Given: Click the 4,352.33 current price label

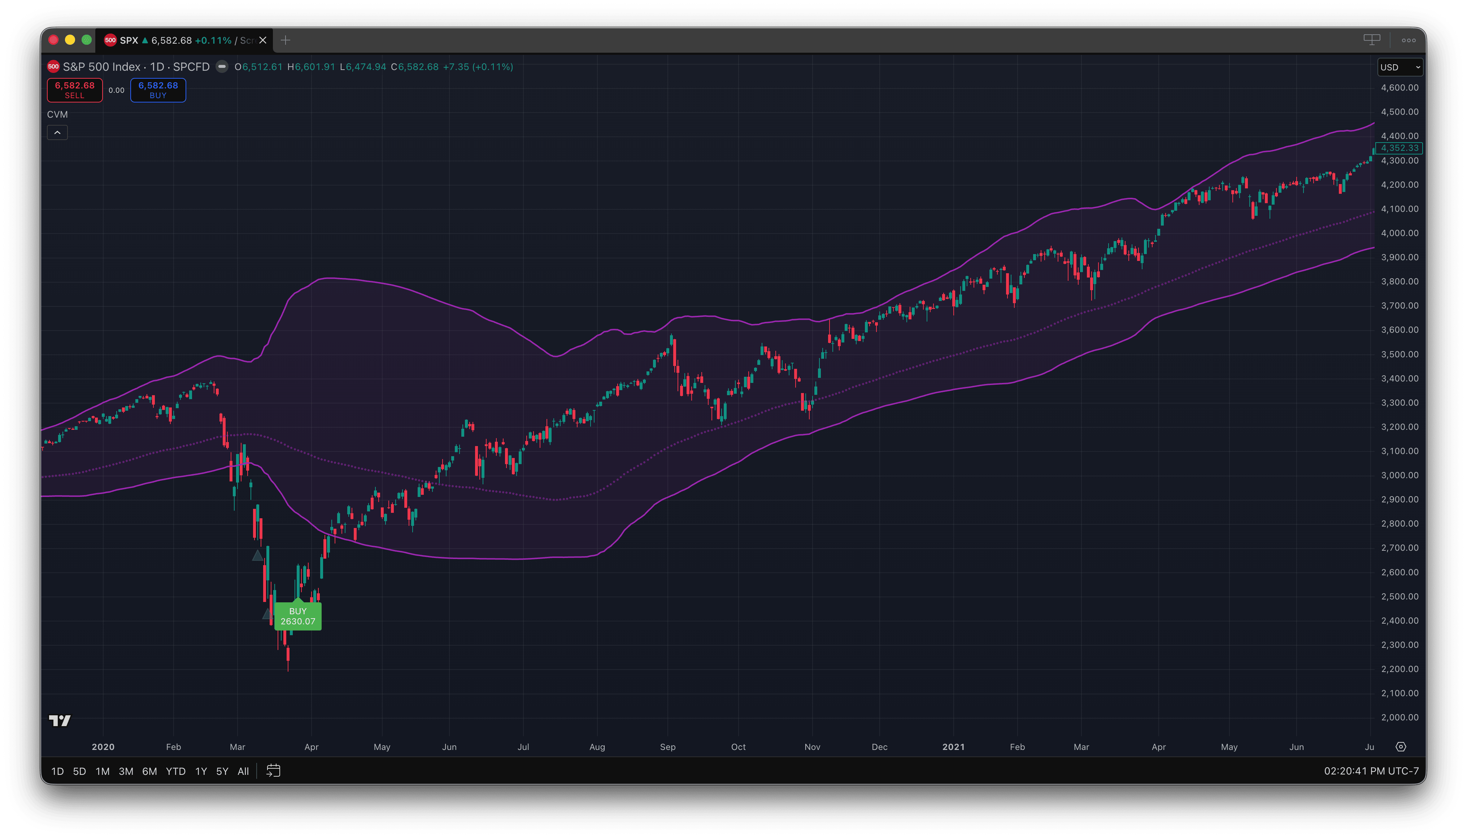Looking at the screenshot, I should tap(1399, 148).
